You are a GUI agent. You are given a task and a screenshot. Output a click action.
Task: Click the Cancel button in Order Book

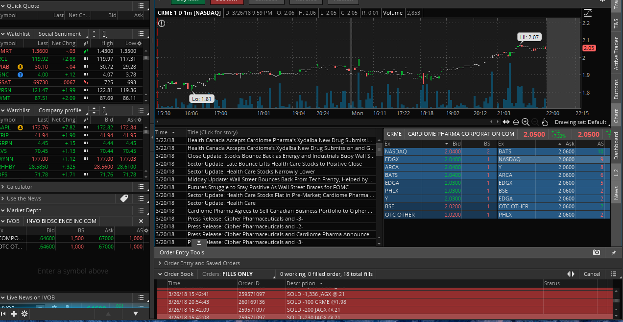(x=592, y=274)
